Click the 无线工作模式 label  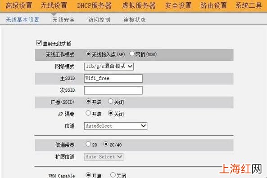coord(60,55)
